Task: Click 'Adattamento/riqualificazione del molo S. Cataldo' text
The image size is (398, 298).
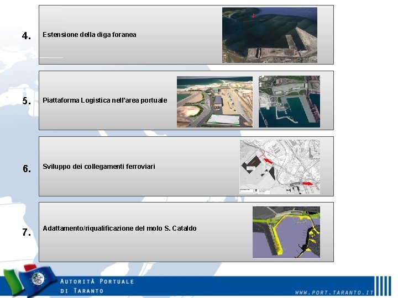Action: tap(119, 228)
